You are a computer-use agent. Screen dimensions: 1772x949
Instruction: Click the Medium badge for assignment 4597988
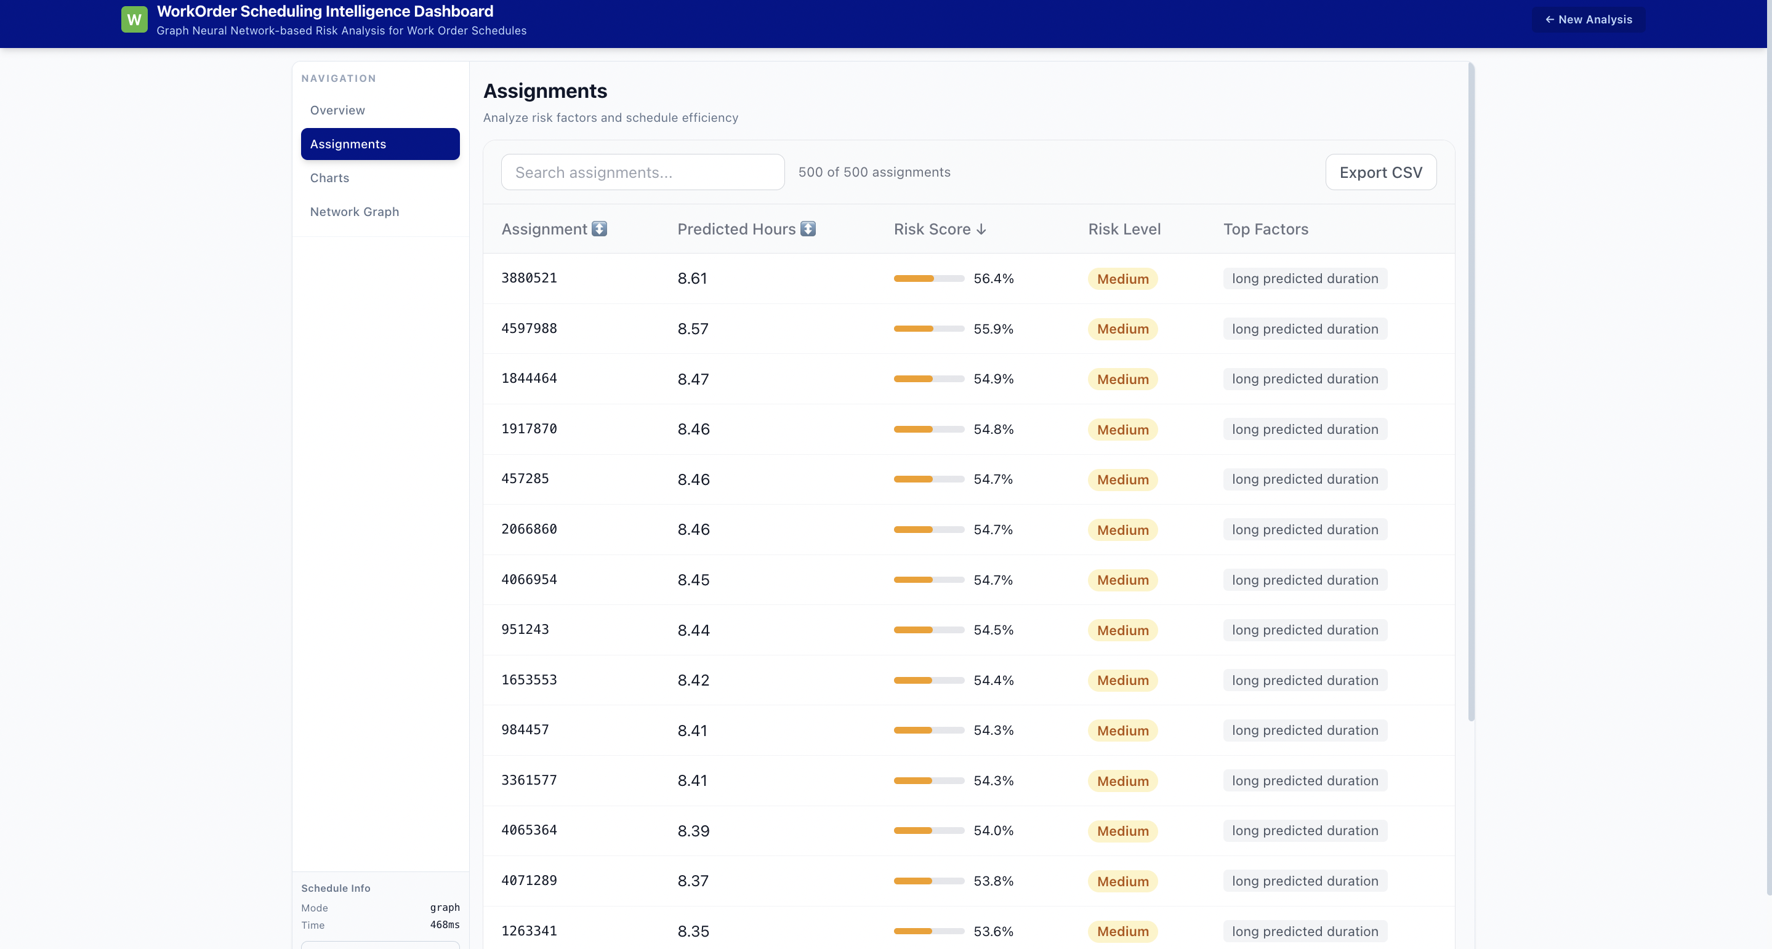1122,329
